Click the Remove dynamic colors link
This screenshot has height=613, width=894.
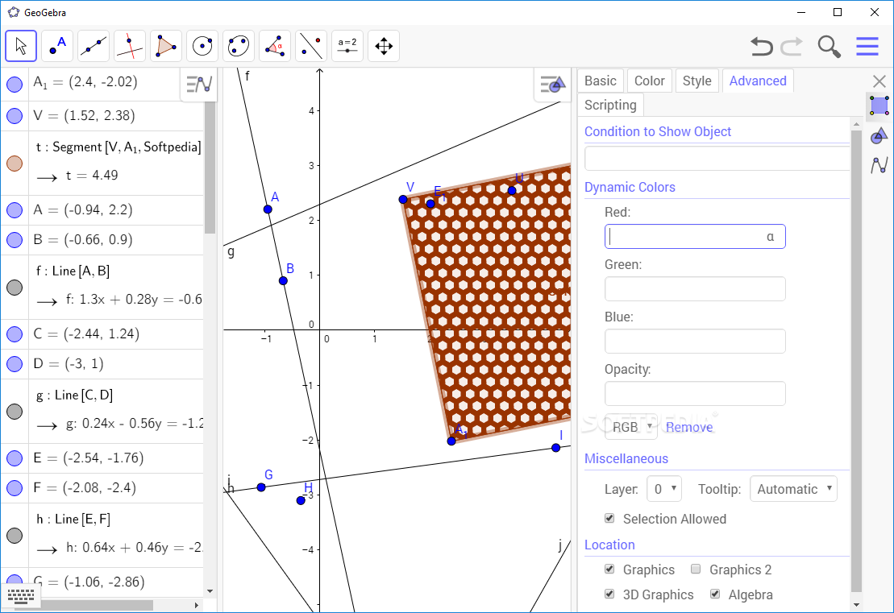(689, 427)
